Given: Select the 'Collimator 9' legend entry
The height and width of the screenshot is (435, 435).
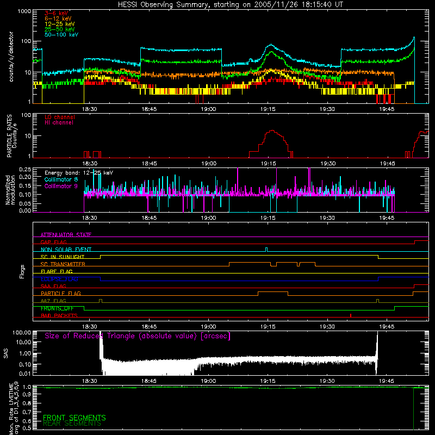Looking at the screenshot, I should (x=61, y=186).
